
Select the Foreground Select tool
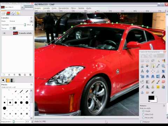tap(147, 66)
